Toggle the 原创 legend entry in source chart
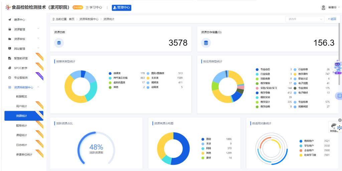This screenshot has width=342, height=171. [x=208, y=139]
